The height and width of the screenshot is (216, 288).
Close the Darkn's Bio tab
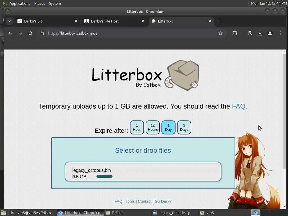click(76, 21)
